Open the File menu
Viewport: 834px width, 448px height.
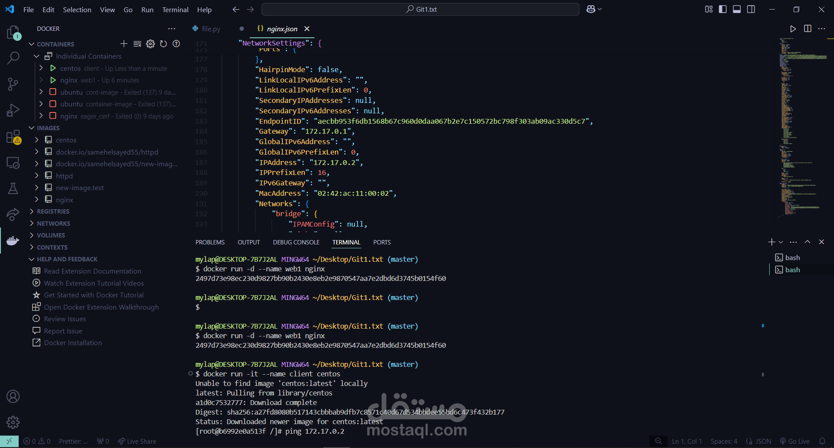point(29,10)
